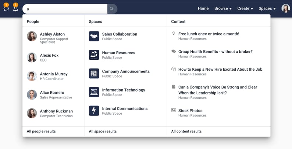Screen dimensions: 292x149
Task: Open Antonia Murray's profile name
Action: [54, 74]
